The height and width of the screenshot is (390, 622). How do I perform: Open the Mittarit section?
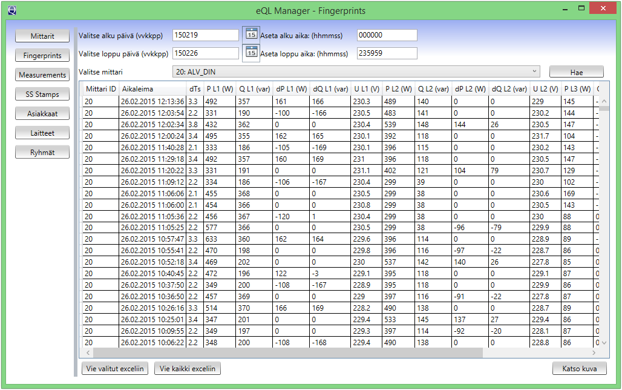[42, 36]
